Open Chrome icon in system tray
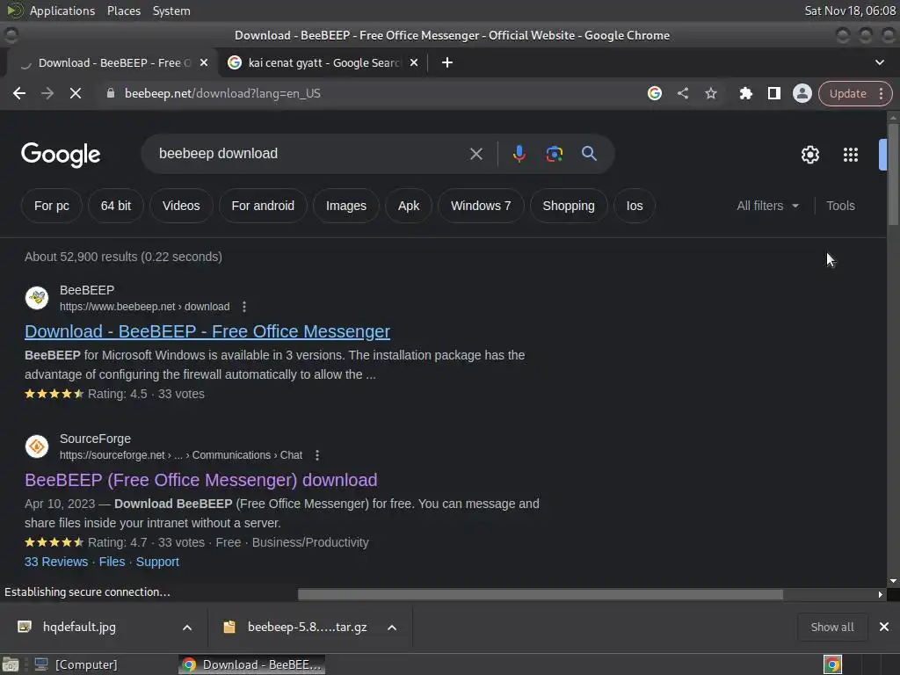 click(832, 664)
